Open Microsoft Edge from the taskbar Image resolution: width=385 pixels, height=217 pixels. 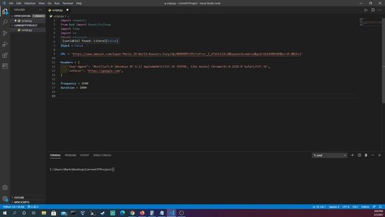pyautogui.click(x=123, y=213)
